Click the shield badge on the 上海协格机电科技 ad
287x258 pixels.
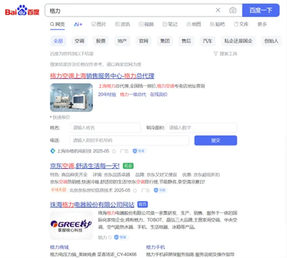tap(139, 151)
